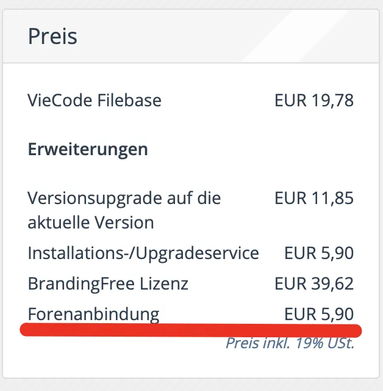Click the Preis inkl. 19% USt. note
Image resolution: width=383 pixels, height=391 pixels.
(x=290, y=343)
